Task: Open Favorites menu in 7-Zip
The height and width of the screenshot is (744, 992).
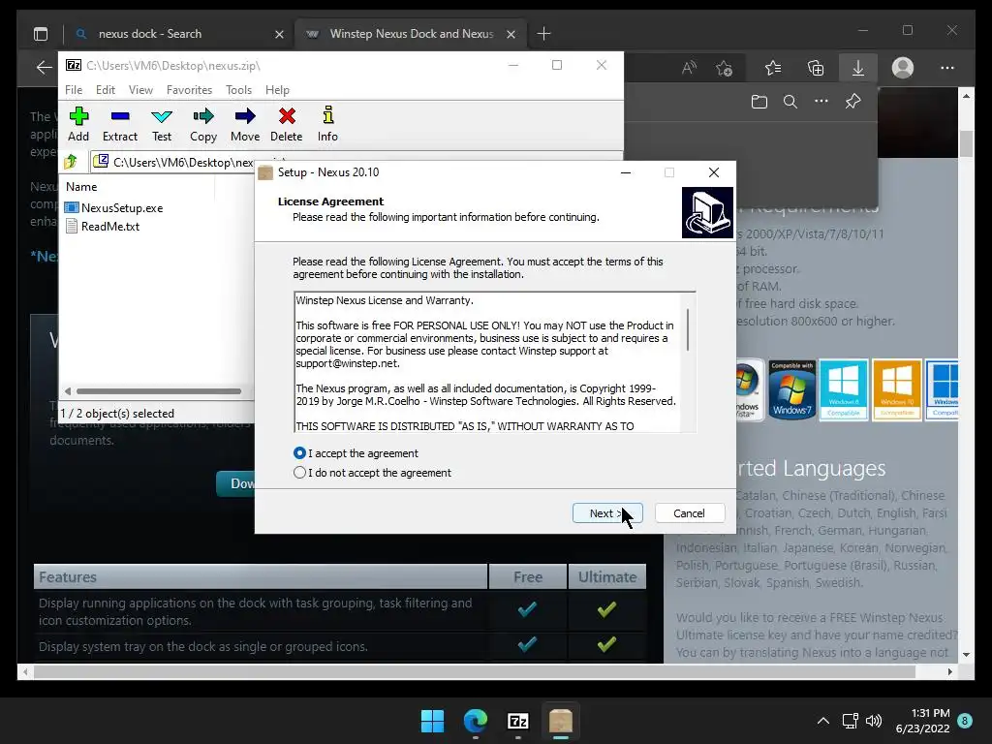Action: tap(189, 90)
